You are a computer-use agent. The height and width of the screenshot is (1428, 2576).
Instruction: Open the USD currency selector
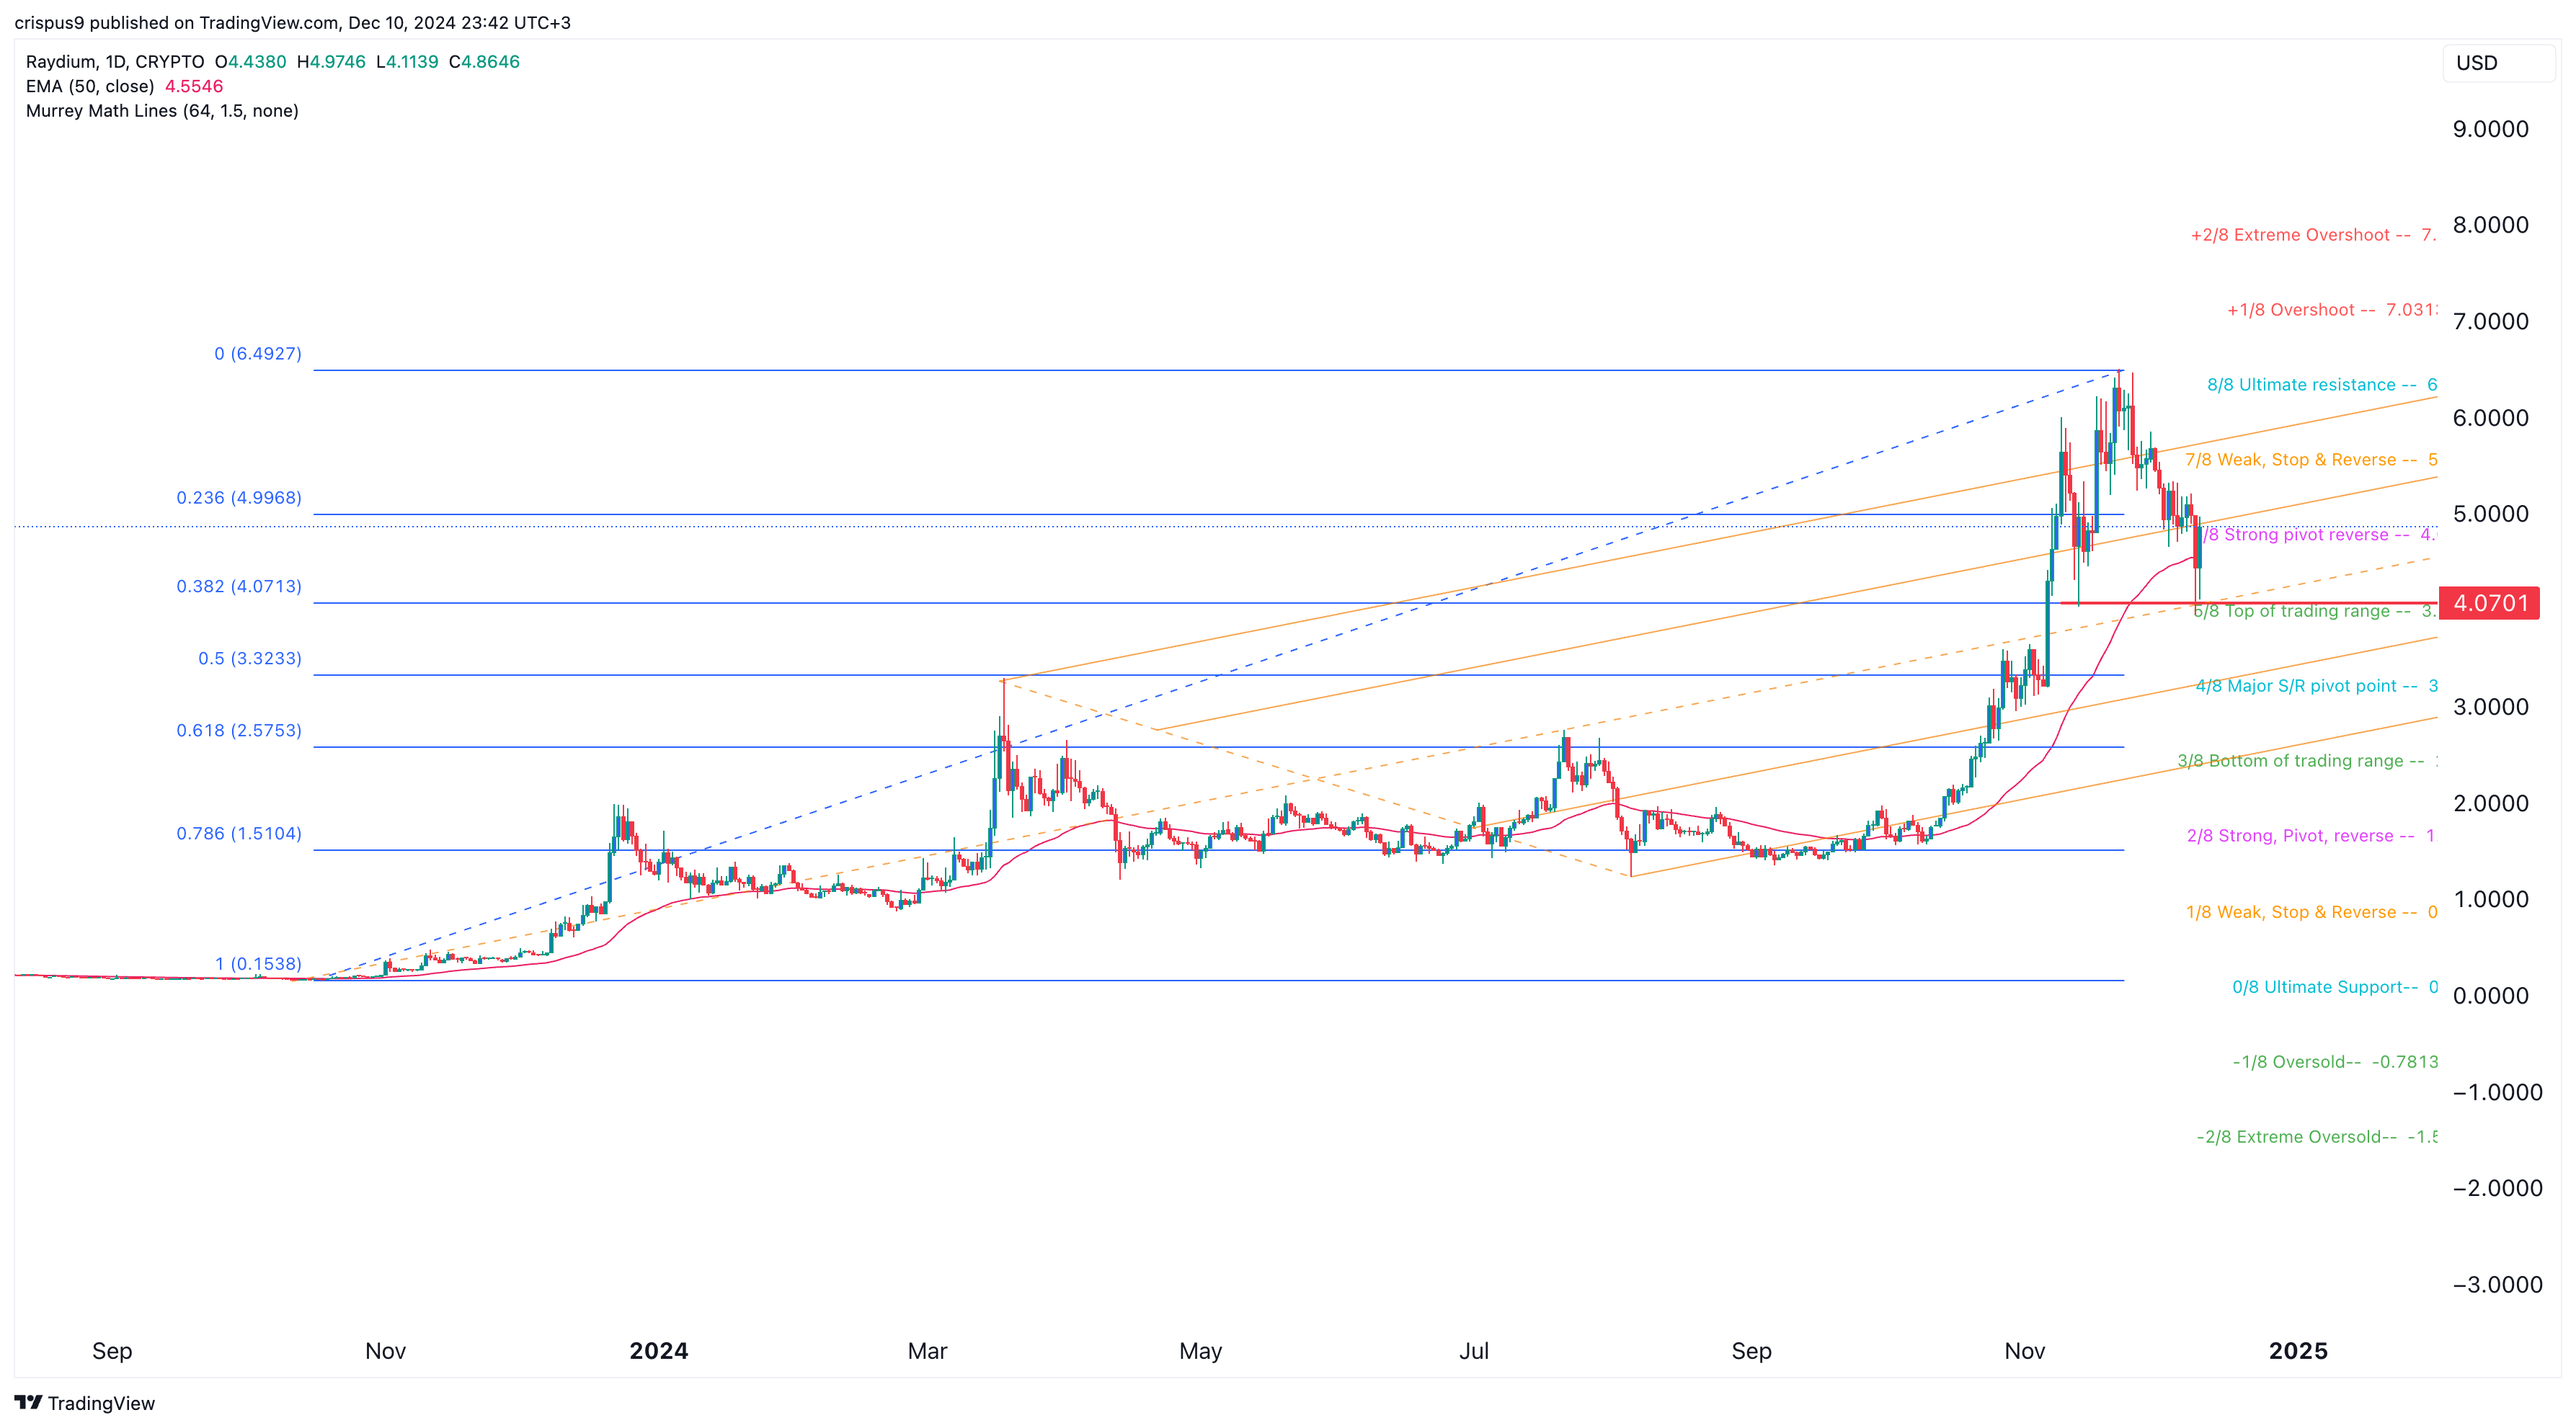coord(2498,63)
